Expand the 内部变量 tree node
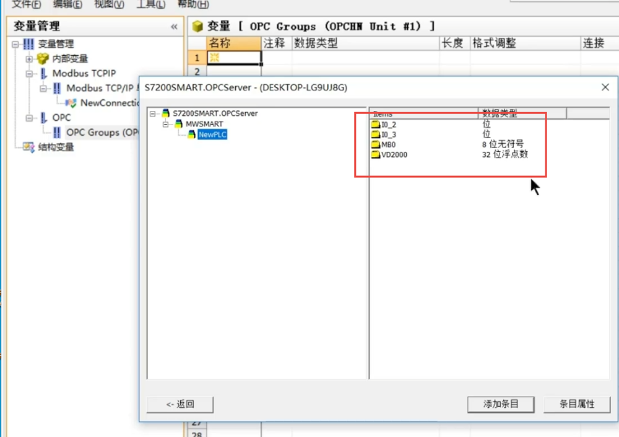This screenshot has height=437, width=619. pos(28,59)
